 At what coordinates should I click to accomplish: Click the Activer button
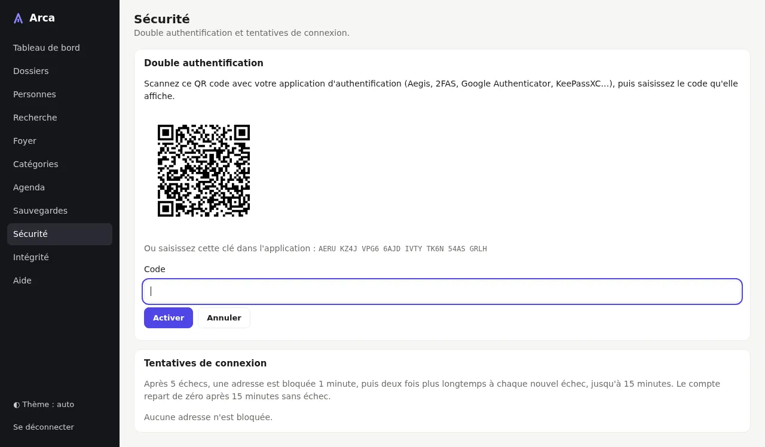click(x=169, y=317)
